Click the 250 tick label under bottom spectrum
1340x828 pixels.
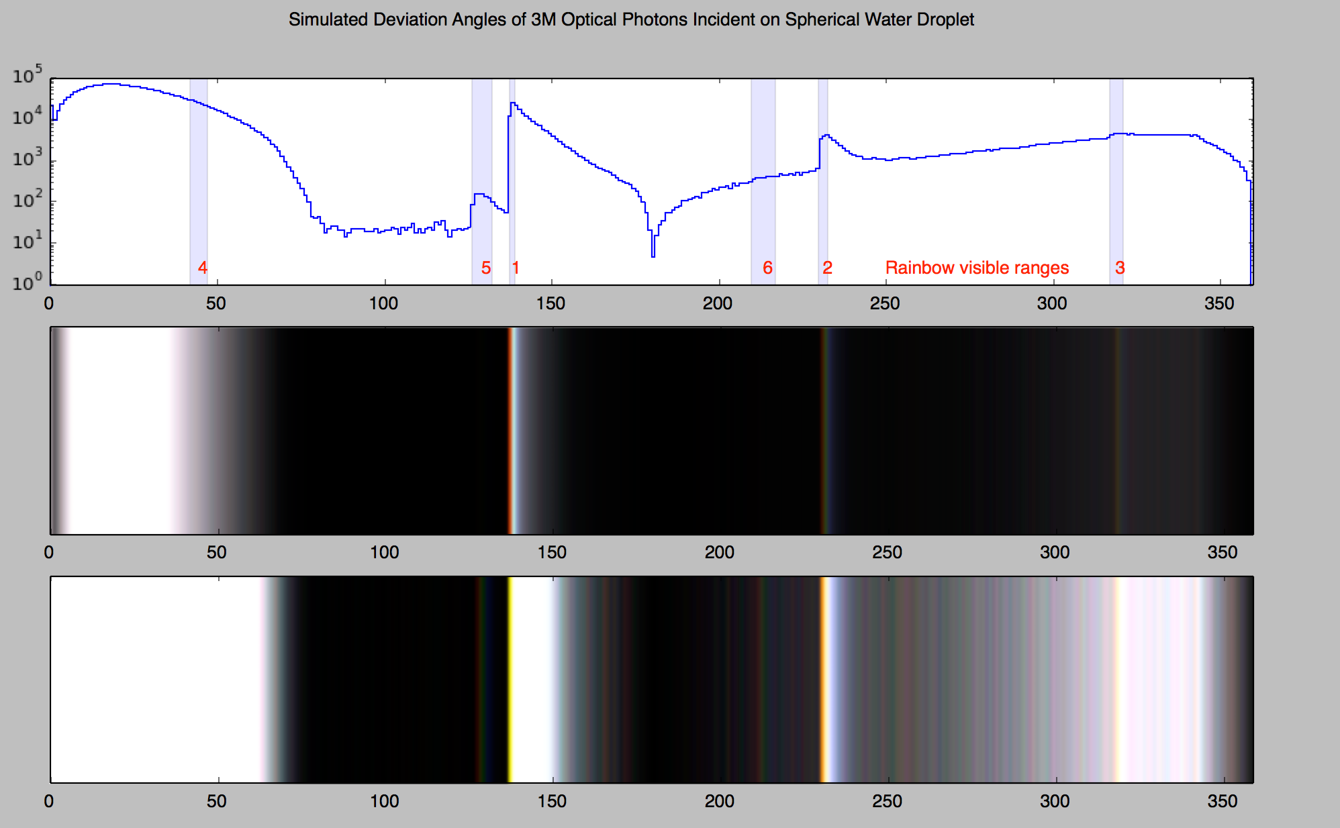coord(887,801)
